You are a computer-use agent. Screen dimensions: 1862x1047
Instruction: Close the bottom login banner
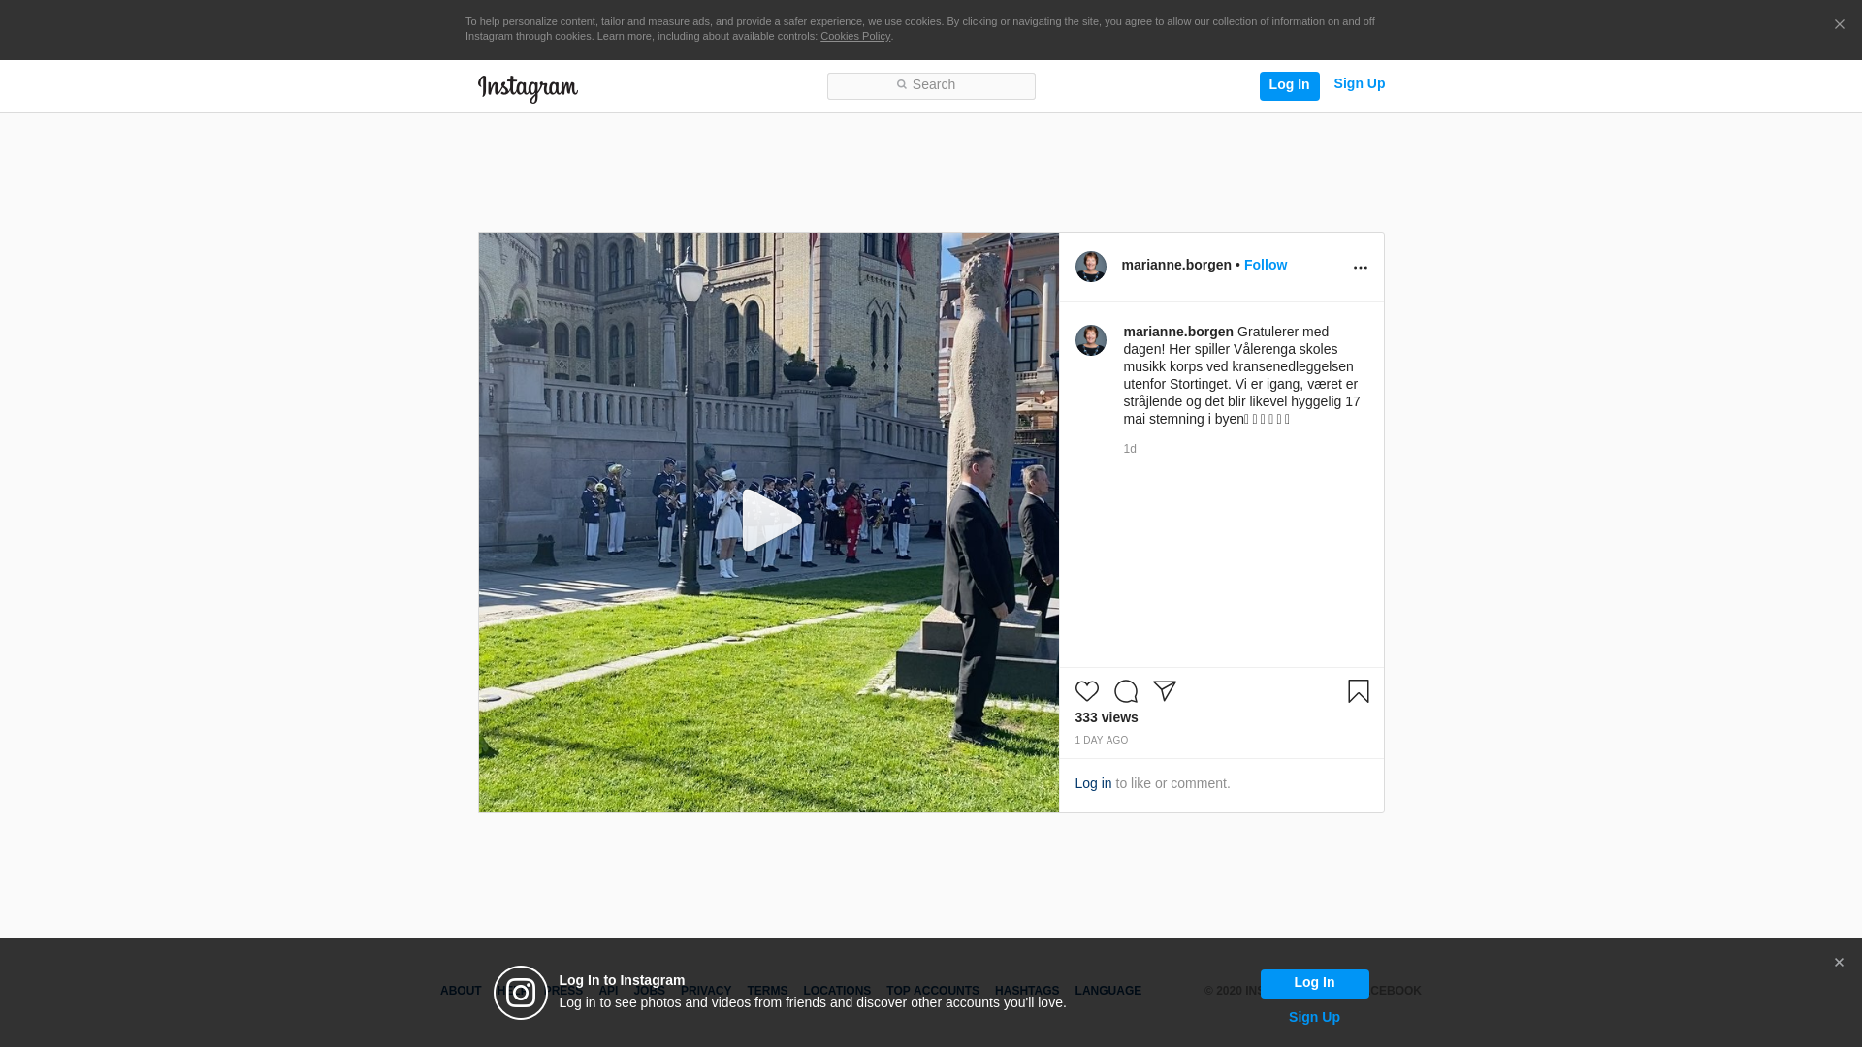click(x=1839, y=963)
